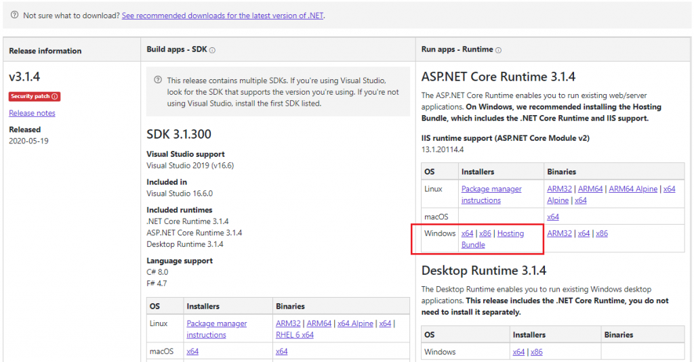Viewport: 694px width, 362px height.
Task: Download Desktop Runtime Windows x64 installer
Action: tap(518, 353)
